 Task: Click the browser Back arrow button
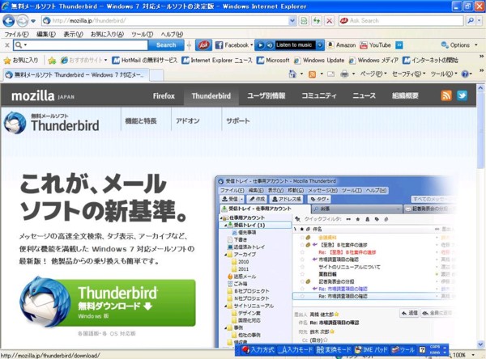tap(9, 21)
